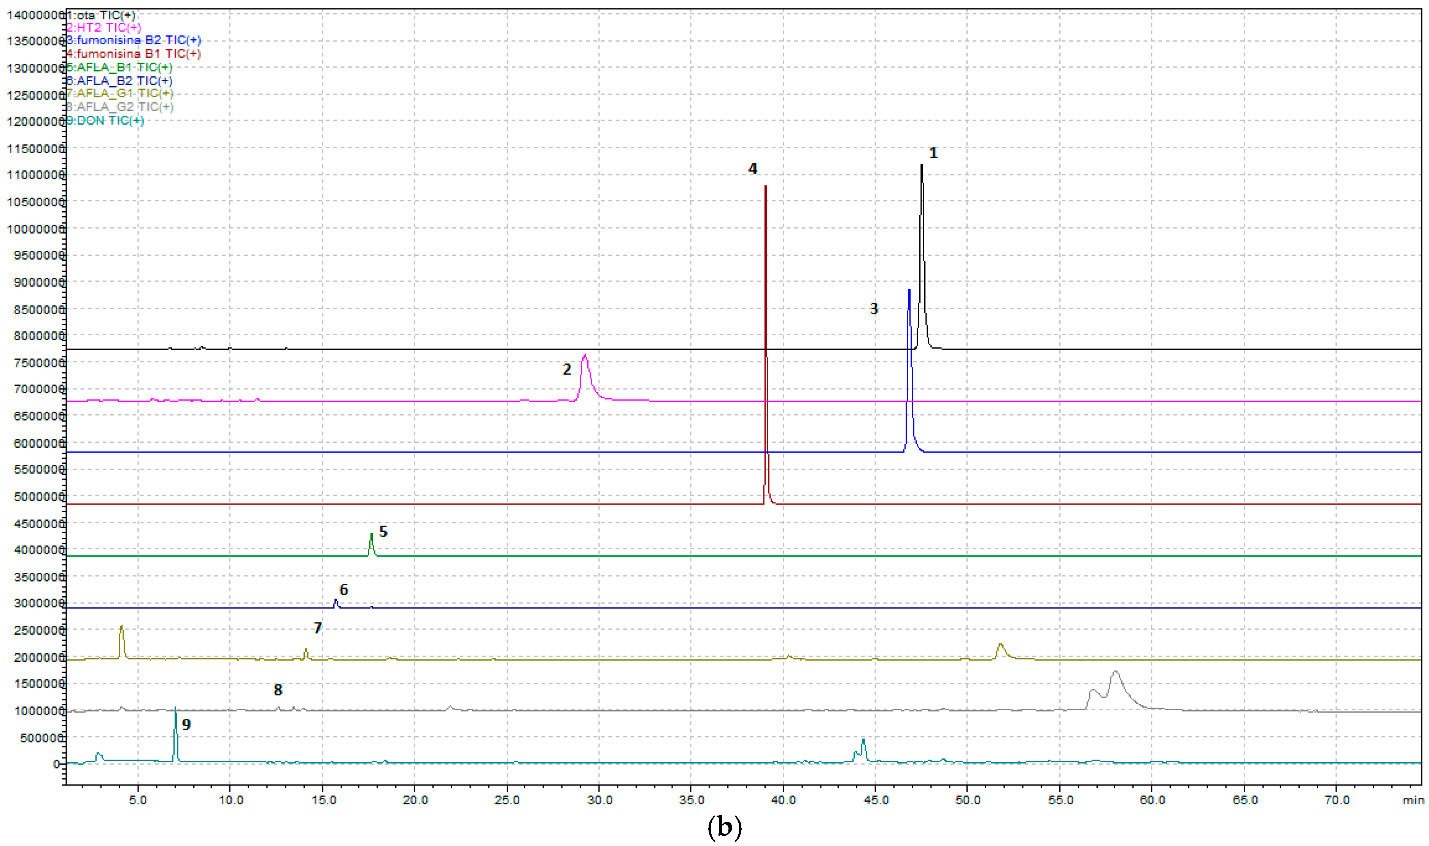This screenshot has width=1429, height=846.
Task: Click the 'AFLA_B1 TIC(+)' legend label
Action: tap(120, 67)
